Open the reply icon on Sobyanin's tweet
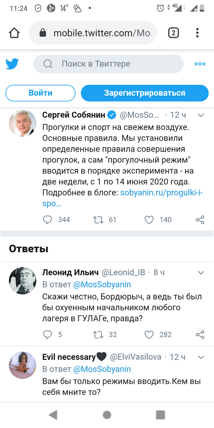 click(x=48, y=220)
